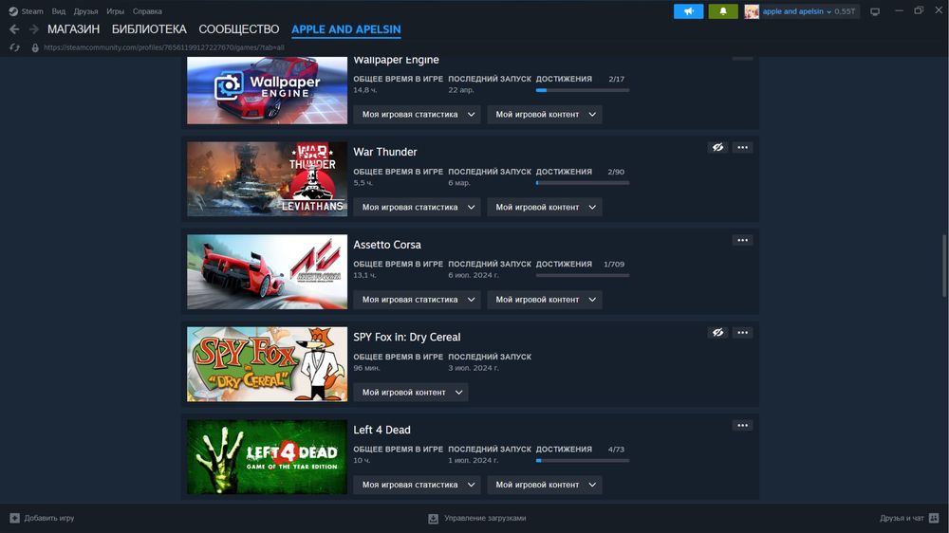Screen dimensions: 949x533
Task: Click Wallpaper Engine achievements progress bar
Action: (x=583, y=90)
